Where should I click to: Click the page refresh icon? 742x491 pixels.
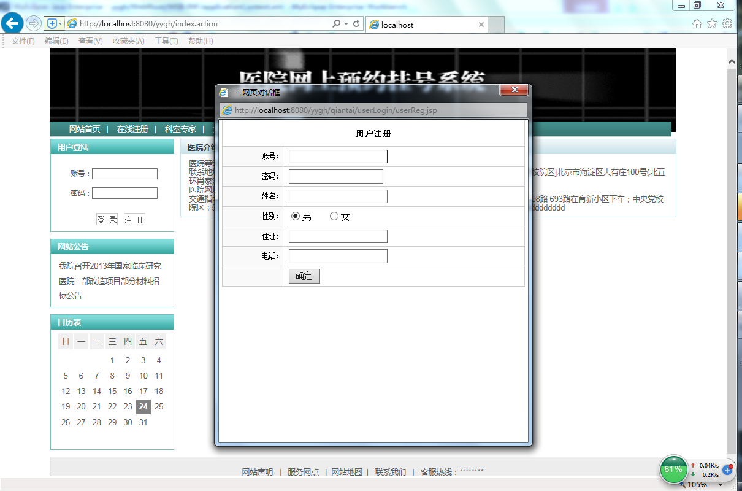click(356, 24)
